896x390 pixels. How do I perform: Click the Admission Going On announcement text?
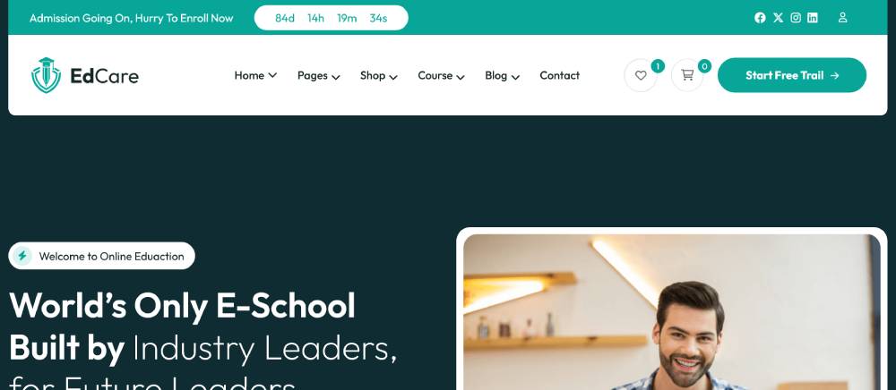132,18
